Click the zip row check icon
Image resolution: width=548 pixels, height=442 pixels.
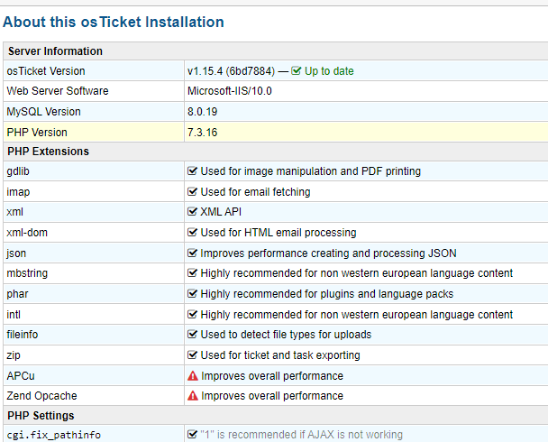click(192, 355)
